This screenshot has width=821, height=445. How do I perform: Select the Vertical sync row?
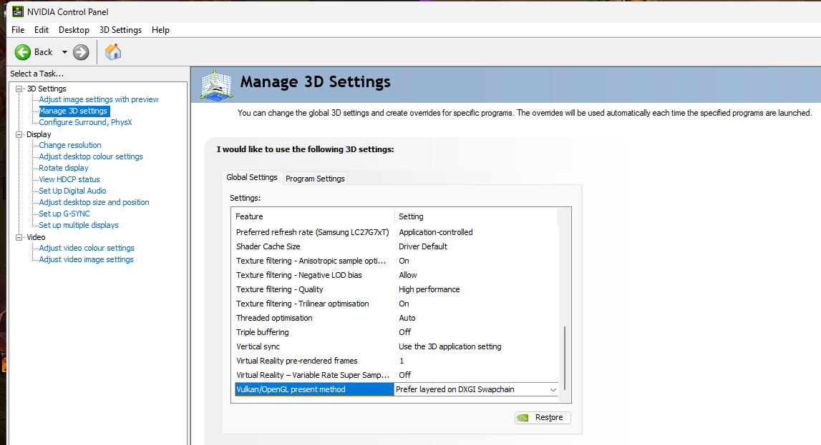pos(397,346)
